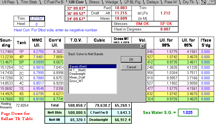Go to the Wedge tab
This screenshot has height=127, width=216.
(111, 2)
